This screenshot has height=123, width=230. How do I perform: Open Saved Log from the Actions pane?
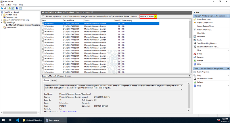204,19
